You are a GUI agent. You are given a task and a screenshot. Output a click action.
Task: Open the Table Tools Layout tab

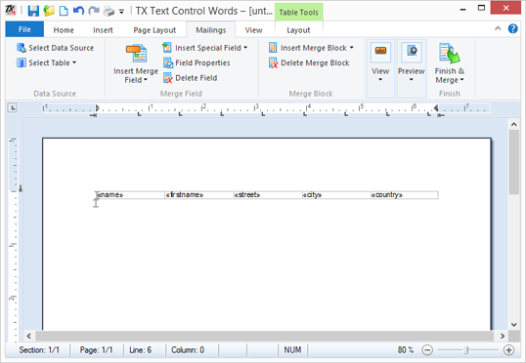(x=298, y=30)
